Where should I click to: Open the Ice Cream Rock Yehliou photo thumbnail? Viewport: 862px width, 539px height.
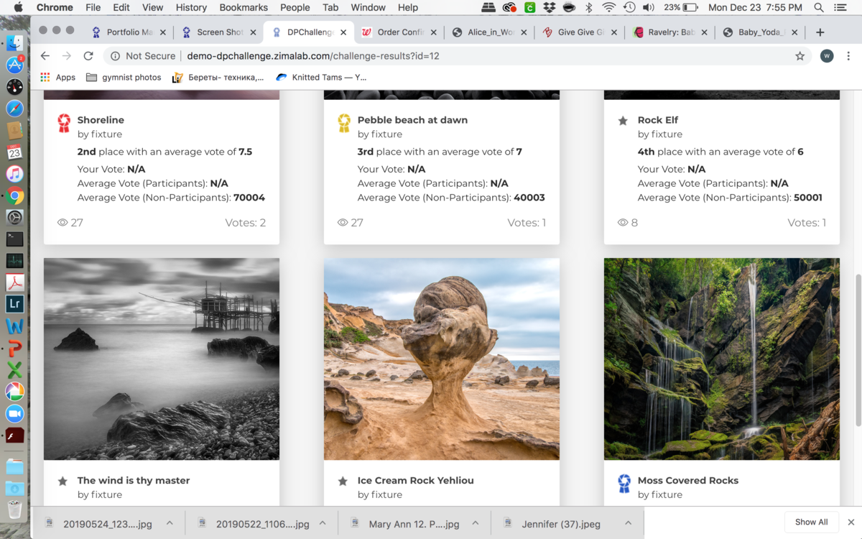click(x=441, y=359)
